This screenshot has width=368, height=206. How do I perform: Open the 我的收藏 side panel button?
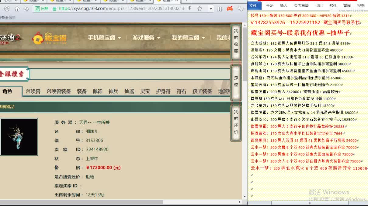[236, 41]
